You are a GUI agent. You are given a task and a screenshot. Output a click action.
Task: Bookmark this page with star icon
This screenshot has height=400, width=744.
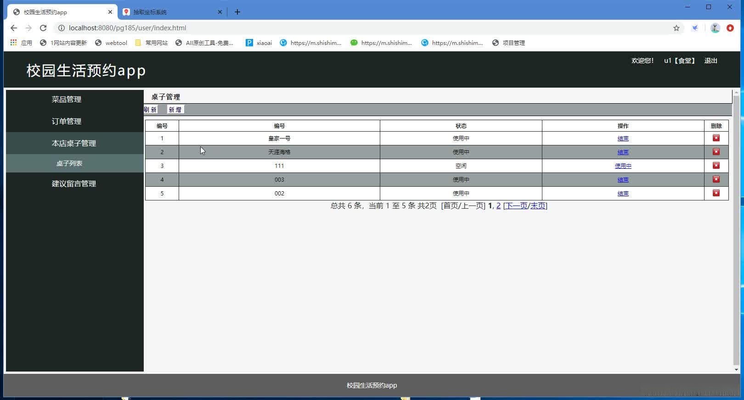coord(676,28)
